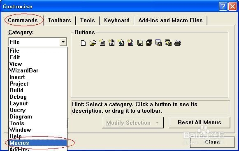The image size is (239, 151).
Task: Click the single floppy Save icon
Action: (140, 43)
